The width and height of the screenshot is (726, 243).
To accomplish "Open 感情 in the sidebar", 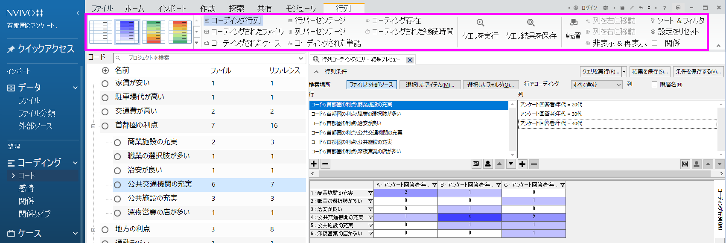I will pos(26,188).
